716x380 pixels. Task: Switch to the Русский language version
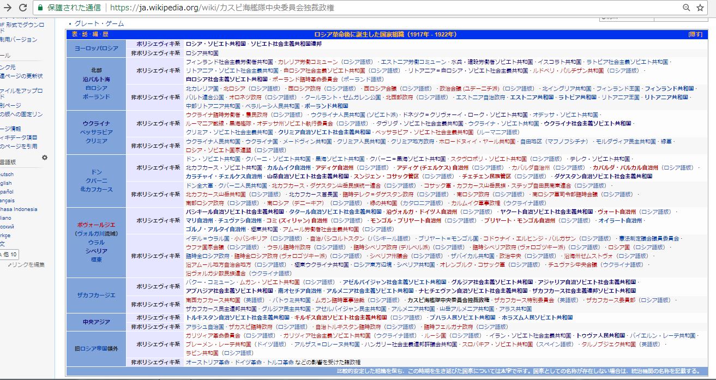tap(7, 227)
